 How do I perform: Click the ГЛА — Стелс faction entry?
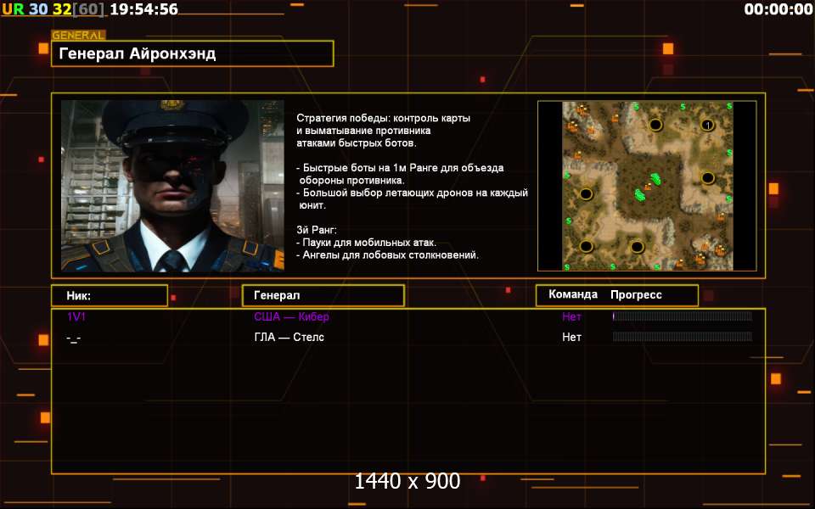pos(289,337)
